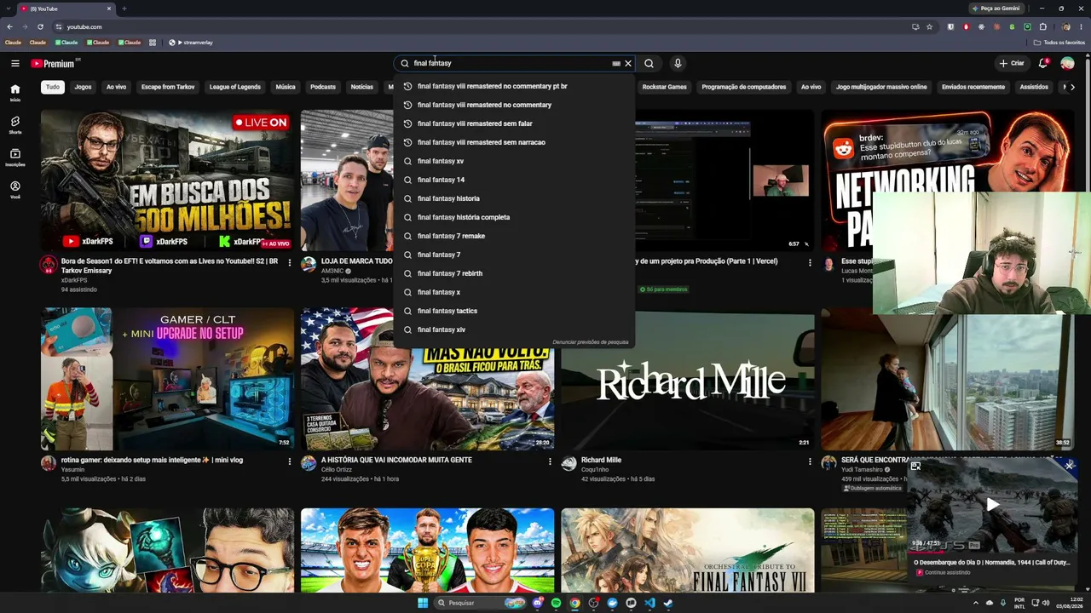Show more category chips with the right arrow

1072,87
